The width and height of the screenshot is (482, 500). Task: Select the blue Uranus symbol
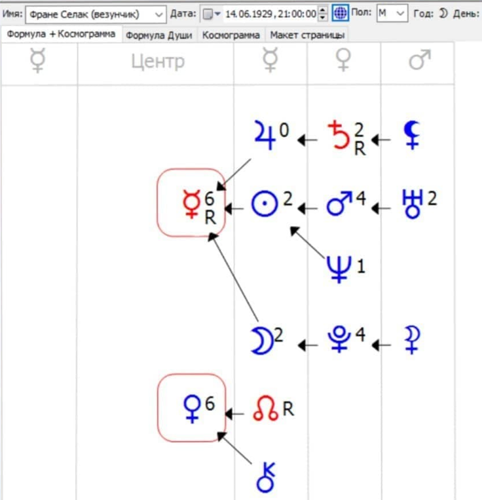coord(413,204)
